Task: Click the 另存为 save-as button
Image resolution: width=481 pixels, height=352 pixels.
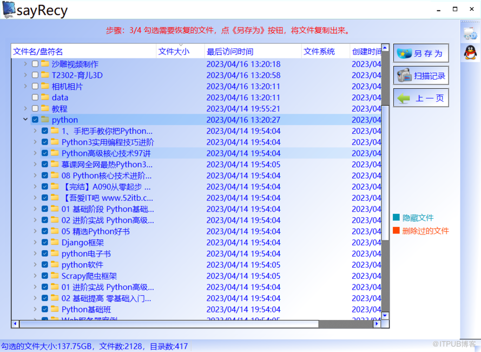Action: point(421,53)
